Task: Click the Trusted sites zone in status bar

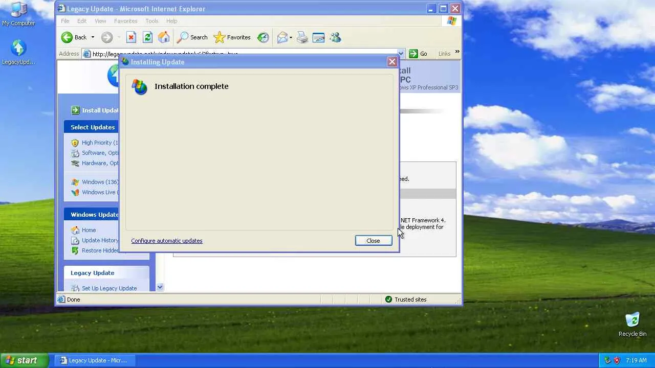Action: click(x=405, y=300)
